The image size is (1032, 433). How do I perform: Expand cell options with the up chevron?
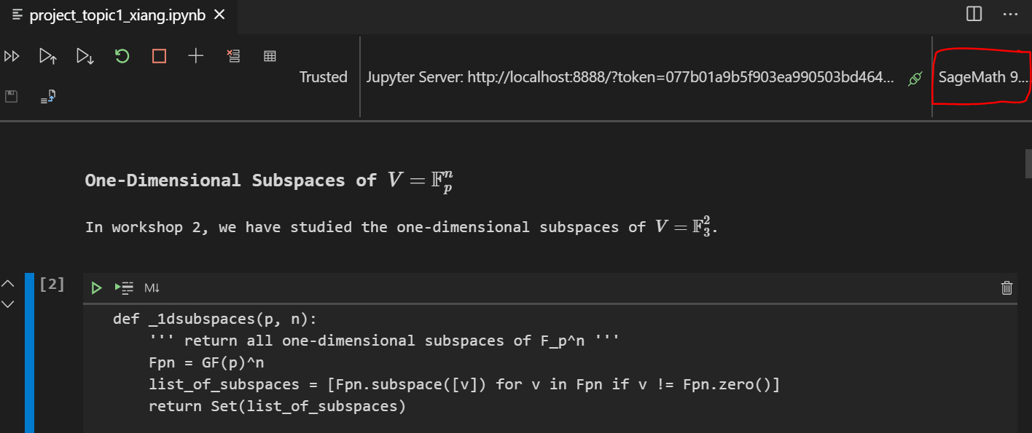pos(7,283)
